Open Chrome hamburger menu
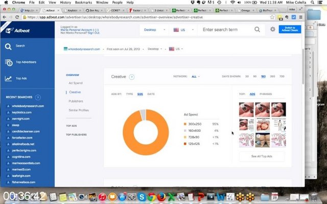 [300, 17]
